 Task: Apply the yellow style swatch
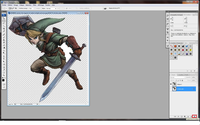point(191,50)
